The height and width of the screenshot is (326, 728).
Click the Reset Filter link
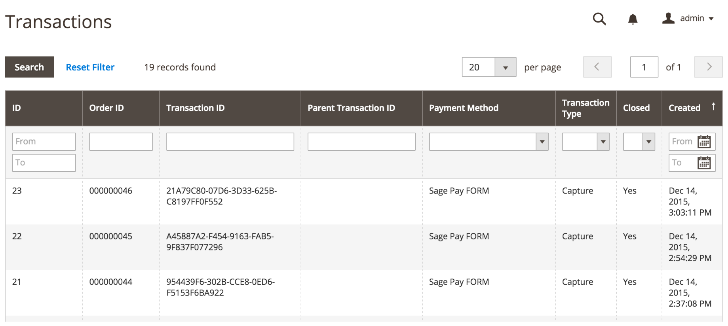click(x=90, y=67)
